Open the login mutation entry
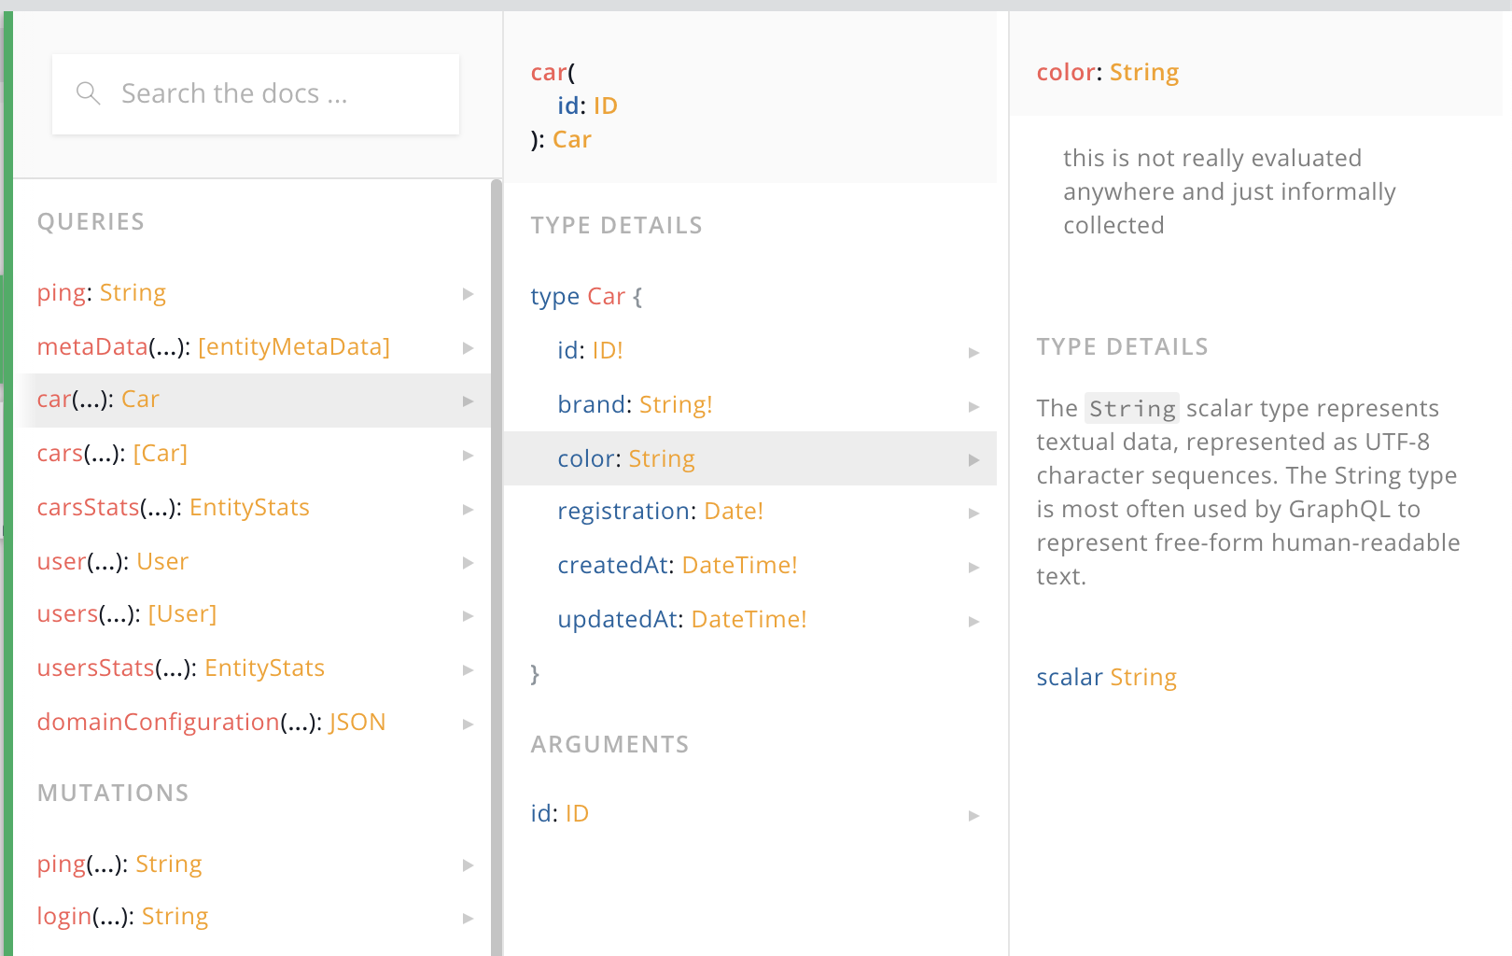 122,917
